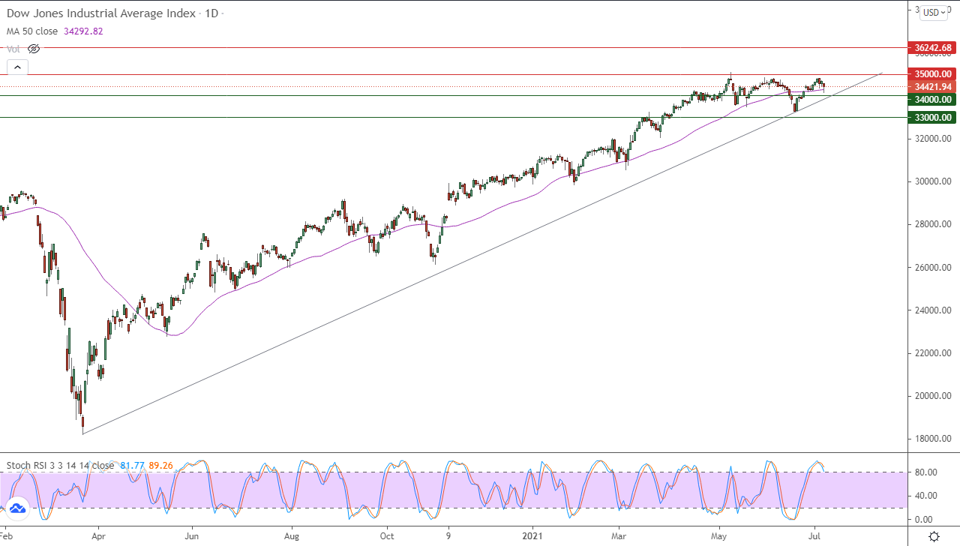960x546 pixels.
Task: Click the 33000.00 green price label
Action: coord(932,117)
